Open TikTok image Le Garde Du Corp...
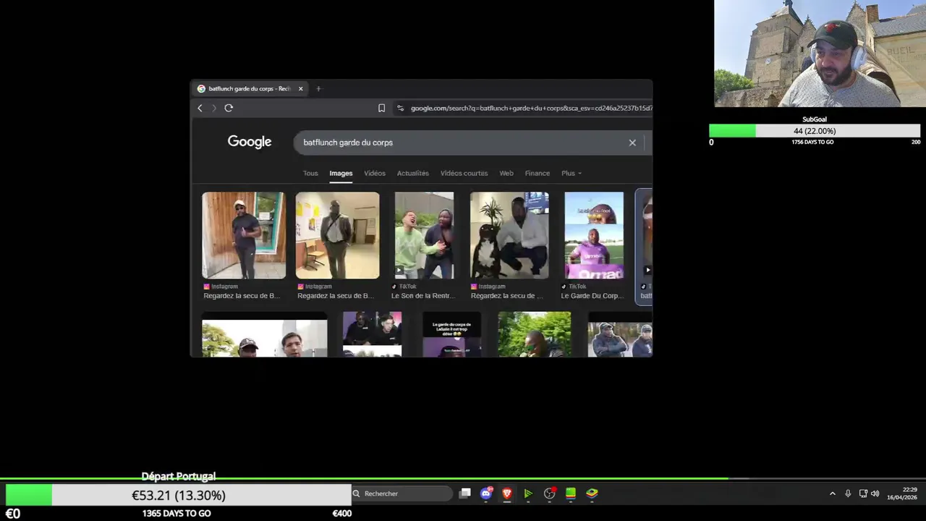Screen dimensions: 926x521 click(x=594, y=235)
